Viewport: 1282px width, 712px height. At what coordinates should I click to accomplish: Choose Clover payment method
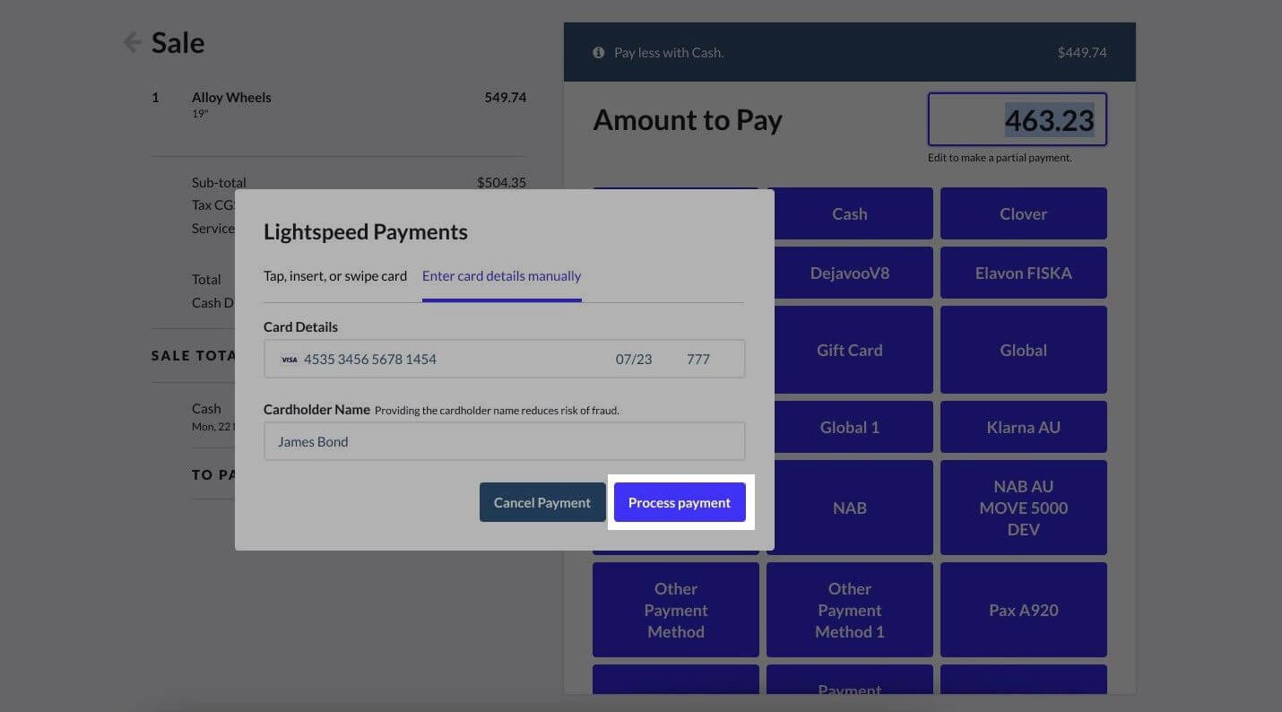click(x=1024, y=213)
